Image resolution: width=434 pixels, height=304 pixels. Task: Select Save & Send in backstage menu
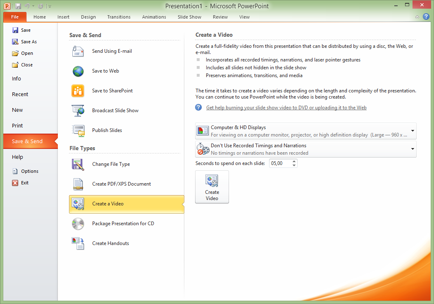pos(31,141)
